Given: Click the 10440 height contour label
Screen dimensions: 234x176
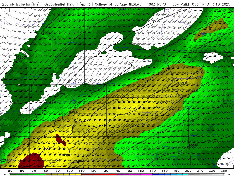Looking at the screenshot, I should (x=78, y=123).
